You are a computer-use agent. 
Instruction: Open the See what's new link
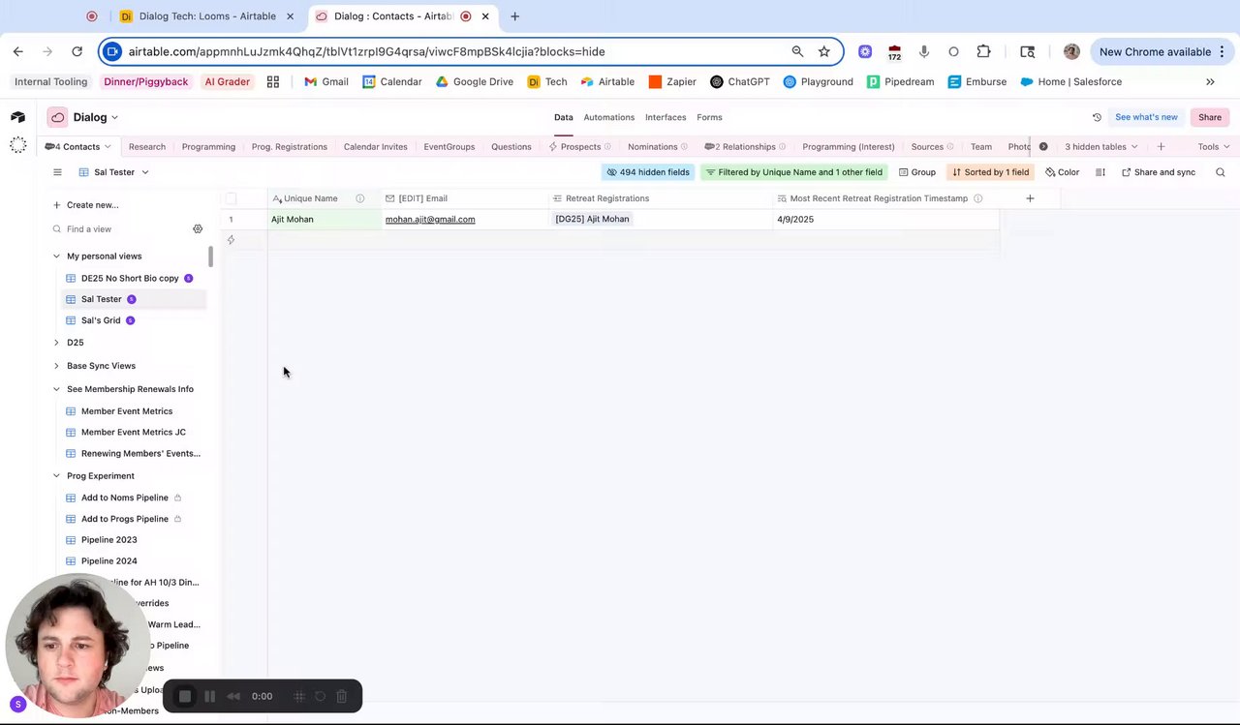[1146, 117]
